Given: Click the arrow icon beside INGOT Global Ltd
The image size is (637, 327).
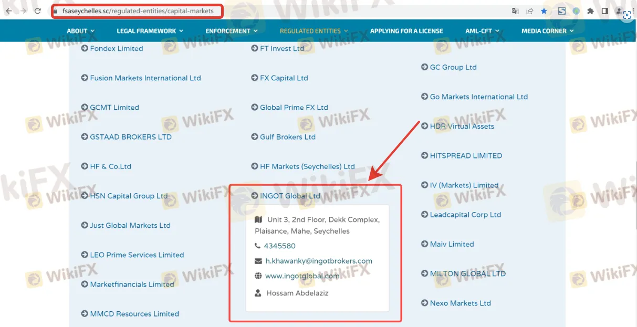Looking at the screenshot, I should [x=255, y=196].
